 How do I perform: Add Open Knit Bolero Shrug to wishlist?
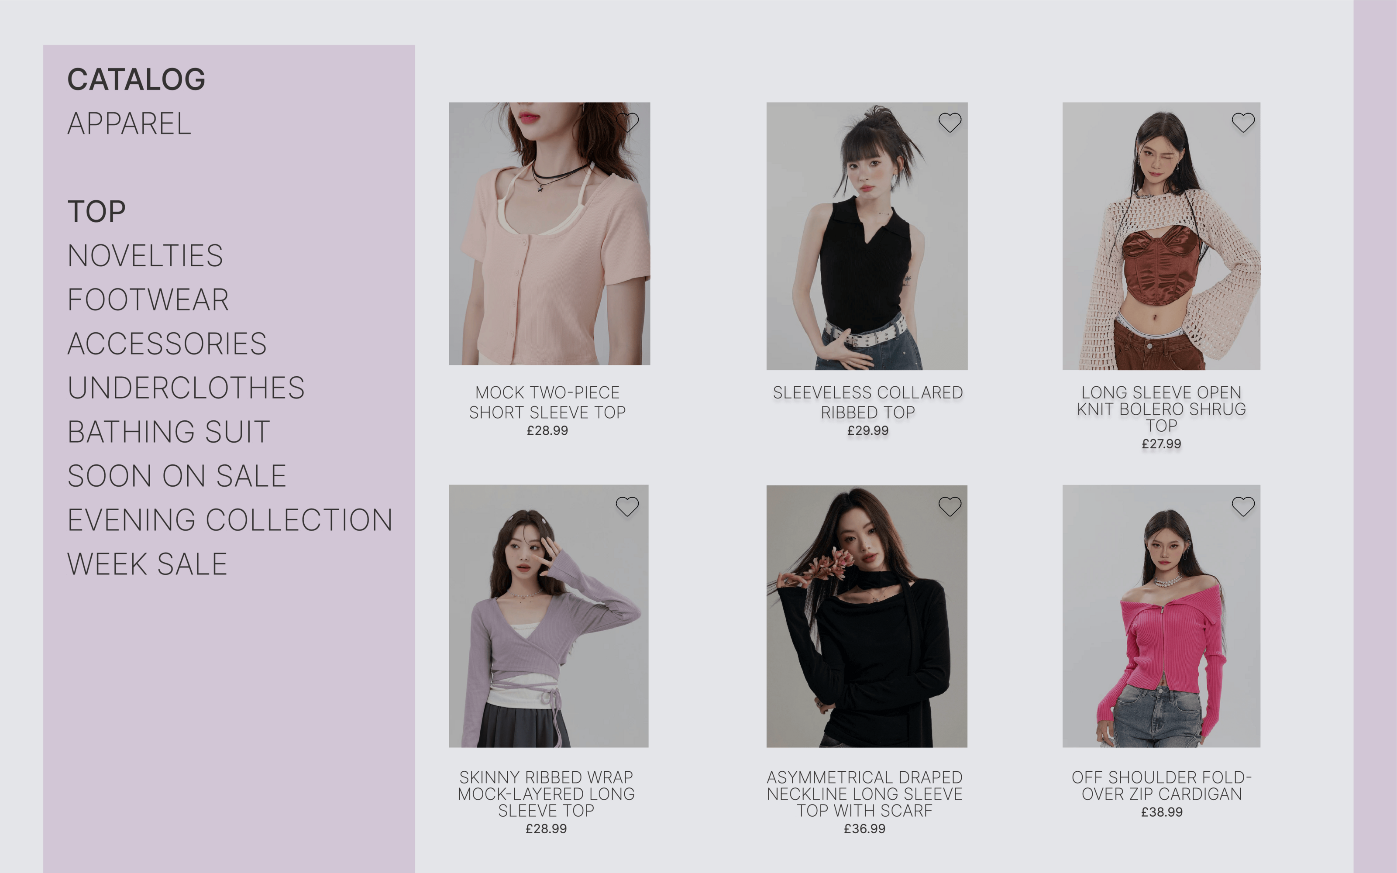[1243, 122]
